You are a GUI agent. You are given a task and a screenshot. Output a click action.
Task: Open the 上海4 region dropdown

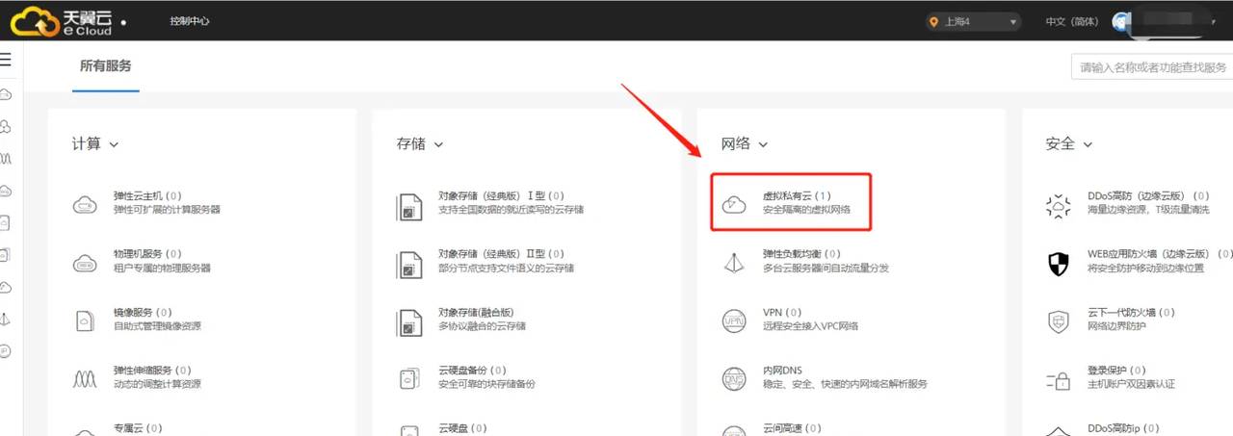[973, 21]
